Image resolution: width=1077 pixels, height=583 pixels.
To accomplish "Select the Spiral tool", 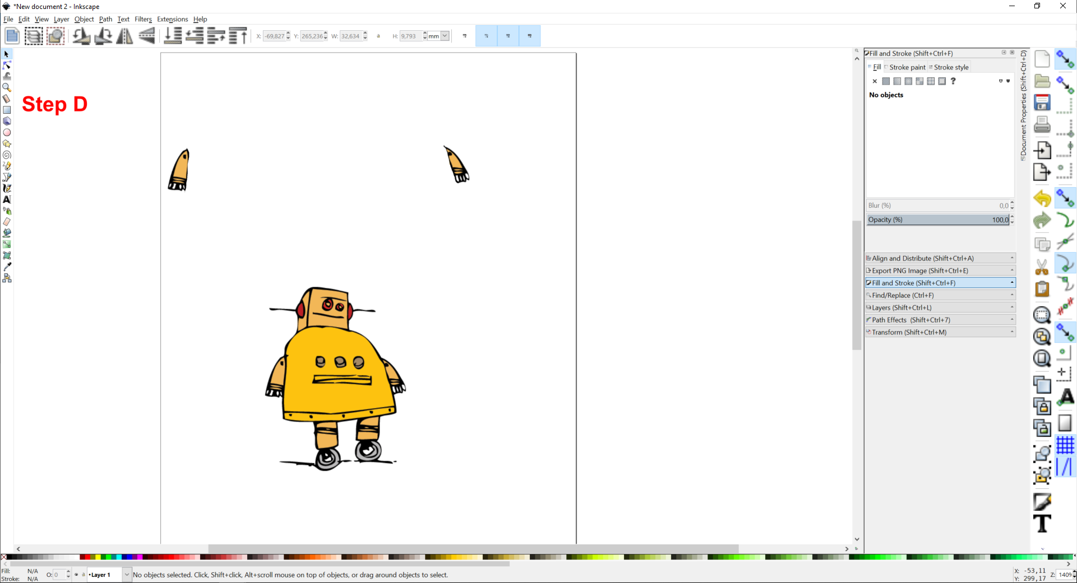I will point(7,155).
